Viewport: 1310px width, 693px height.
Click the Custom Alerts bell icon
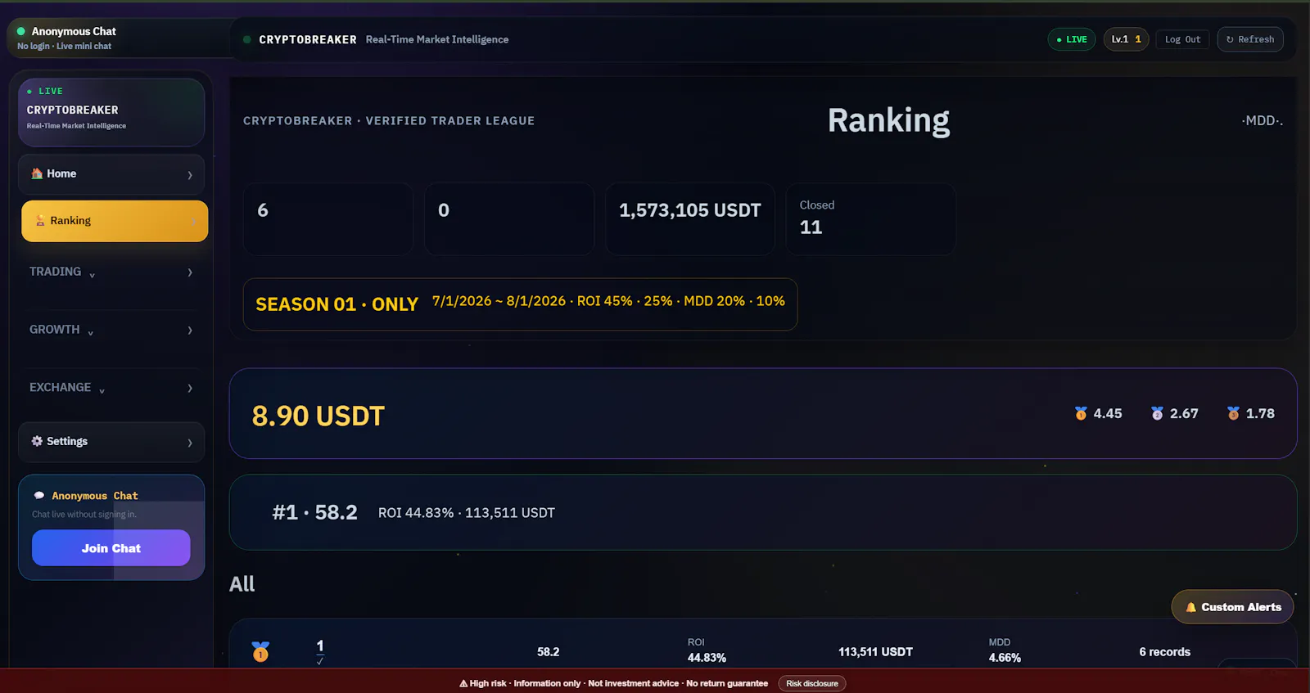click(1191, 607)
